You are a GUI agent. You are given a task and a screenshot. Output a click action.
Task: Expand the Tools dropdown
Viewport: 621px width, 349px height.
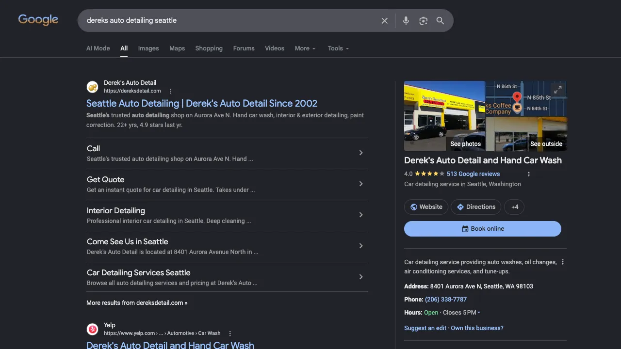[x=338, y=48]
